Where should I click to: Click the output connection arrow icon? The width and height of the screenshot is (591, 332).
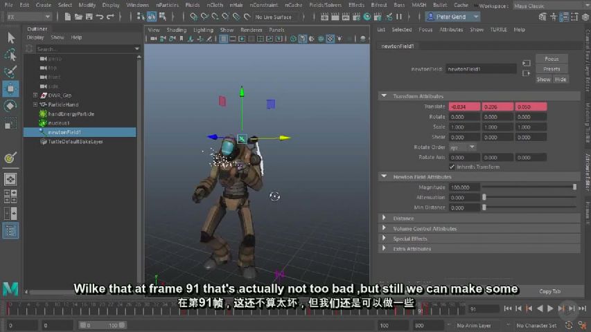pos(526,73)
